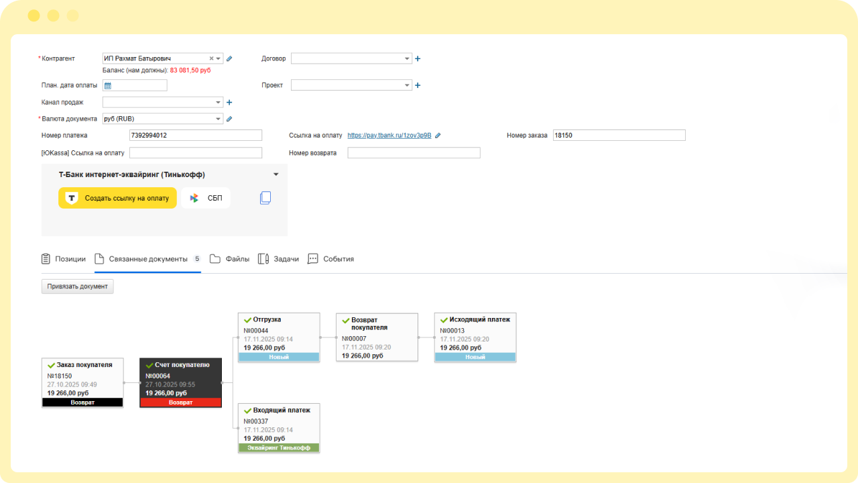Open the Валюта документа dropdown

pos(219,119)
